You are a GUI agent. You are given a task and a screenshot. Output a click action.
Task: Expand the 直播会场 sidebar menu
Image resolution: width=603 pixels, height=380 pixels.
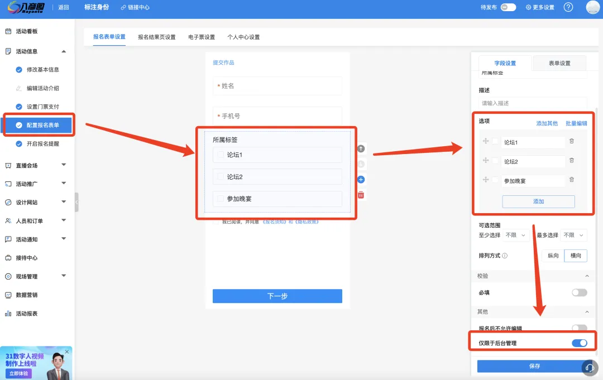64,165
